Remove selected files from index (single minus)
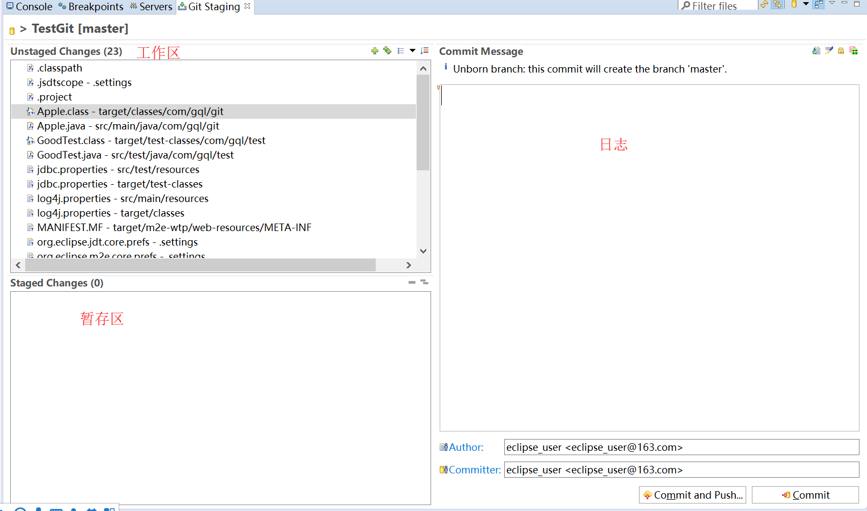 click(412, 282)
